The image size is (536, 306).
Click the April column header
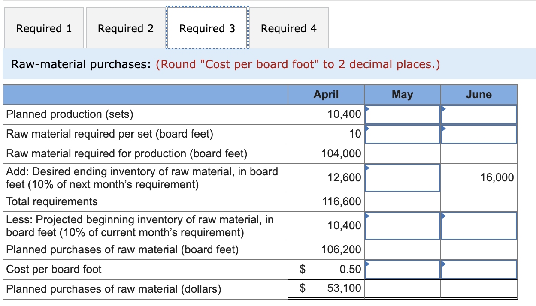(326, 95)
